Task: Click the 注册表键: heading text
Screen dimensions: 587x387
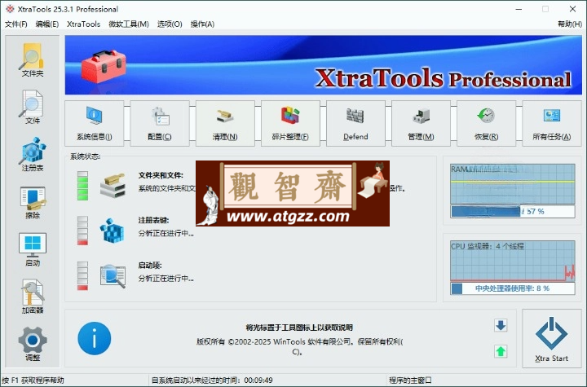Action: [153, 220]
